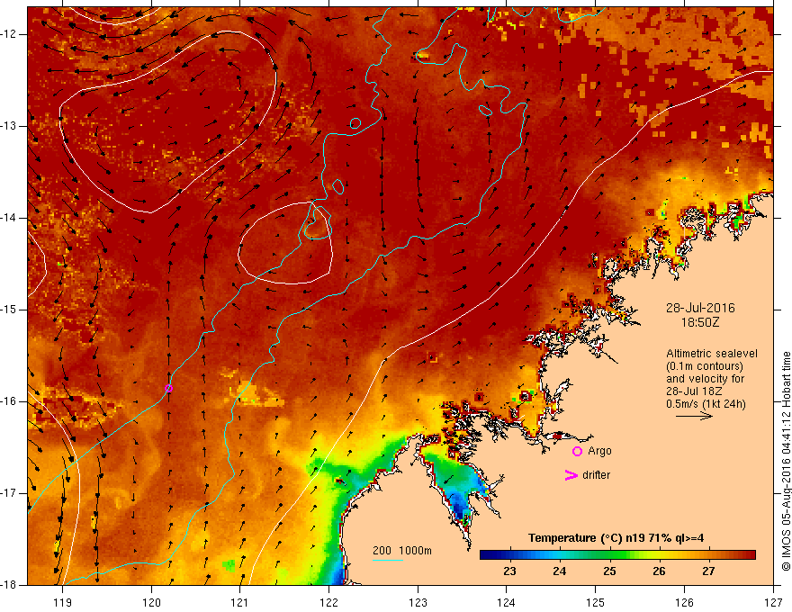Image resolution: width=792 pixels, height=612 pixels.
Task: Click the latitude axis label -15
Action: [x=10, y=310]
